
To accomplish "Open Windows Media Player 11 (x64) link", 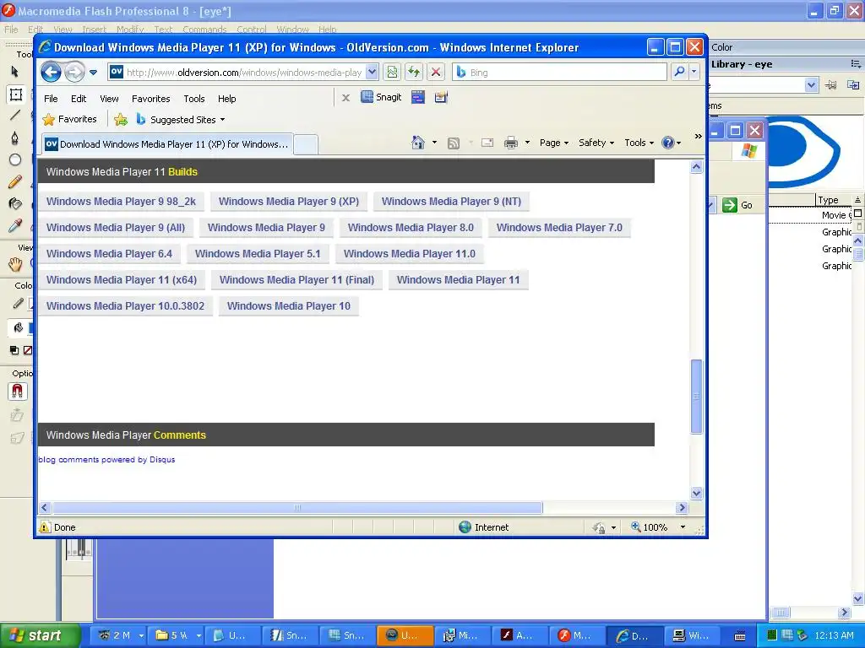I will pos(122,280).
